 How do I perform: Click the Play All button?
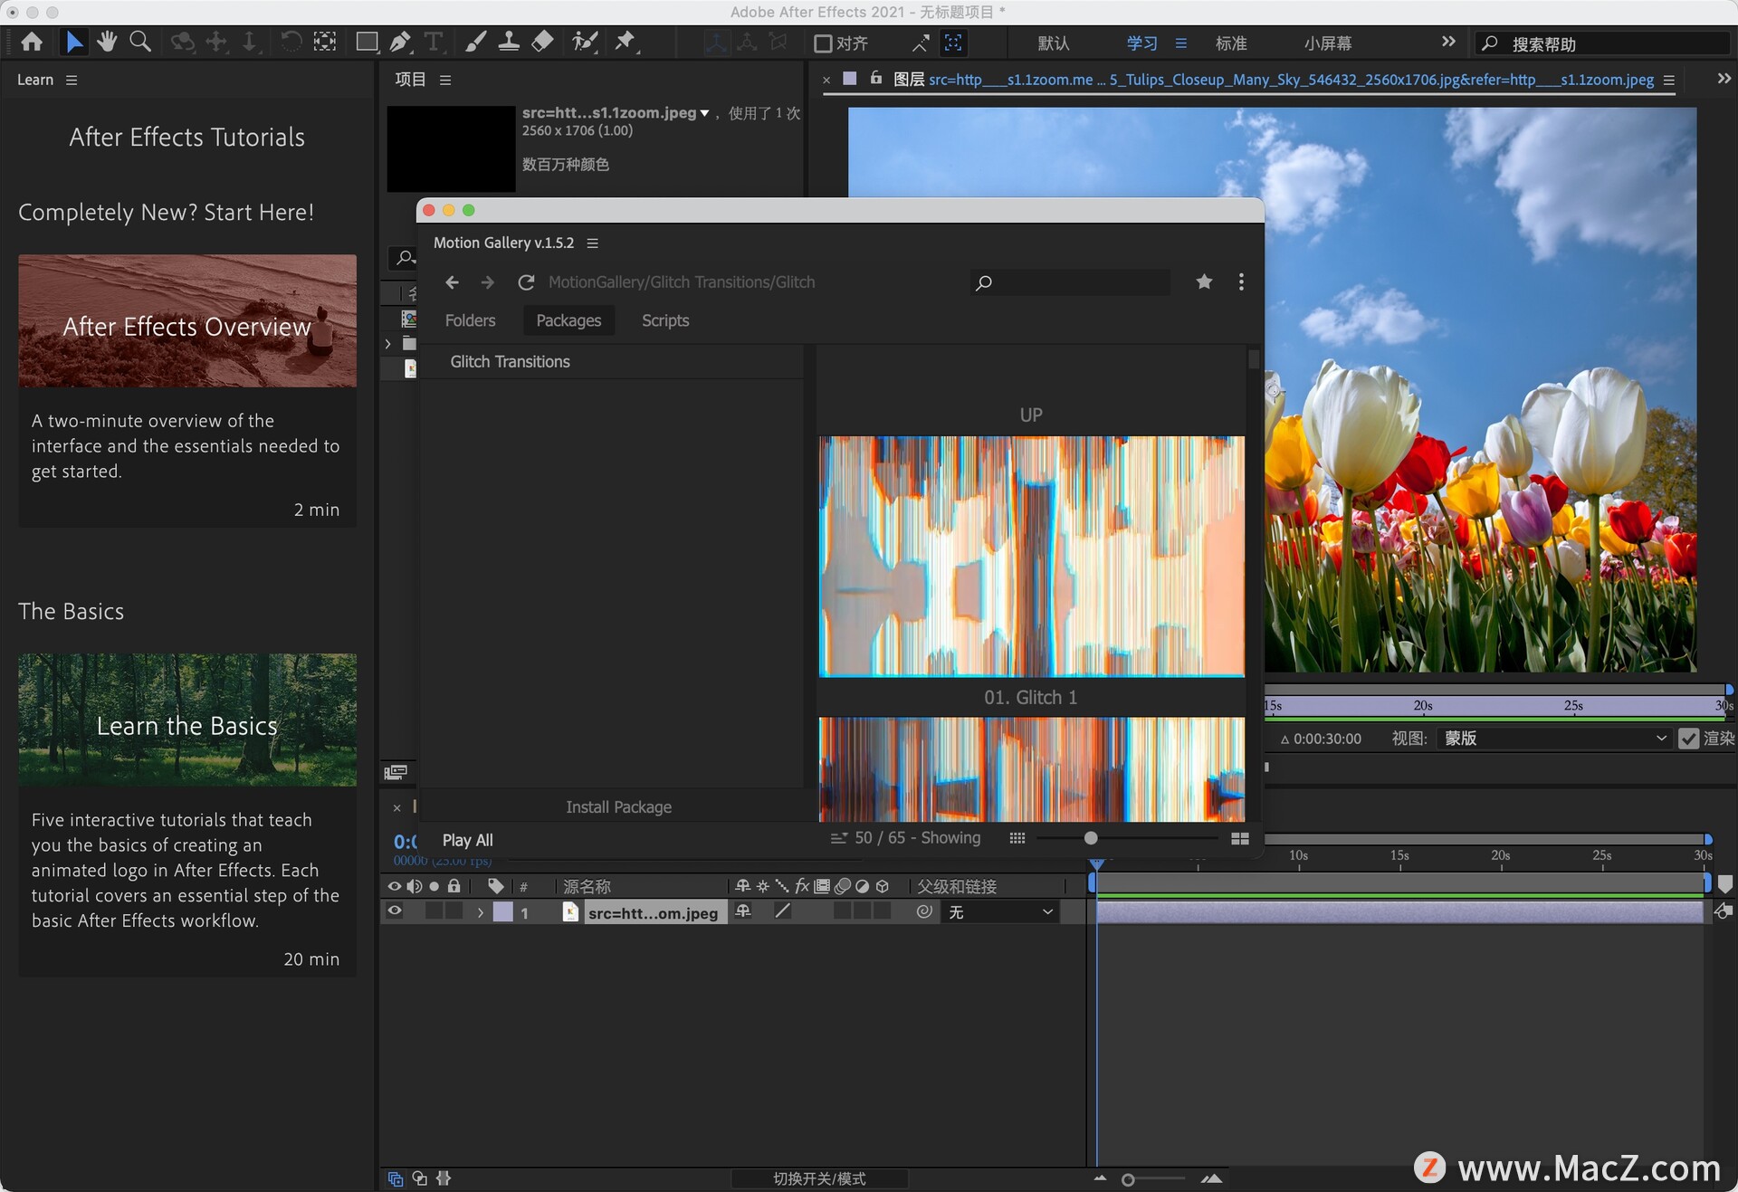click(x=467, y=840)
